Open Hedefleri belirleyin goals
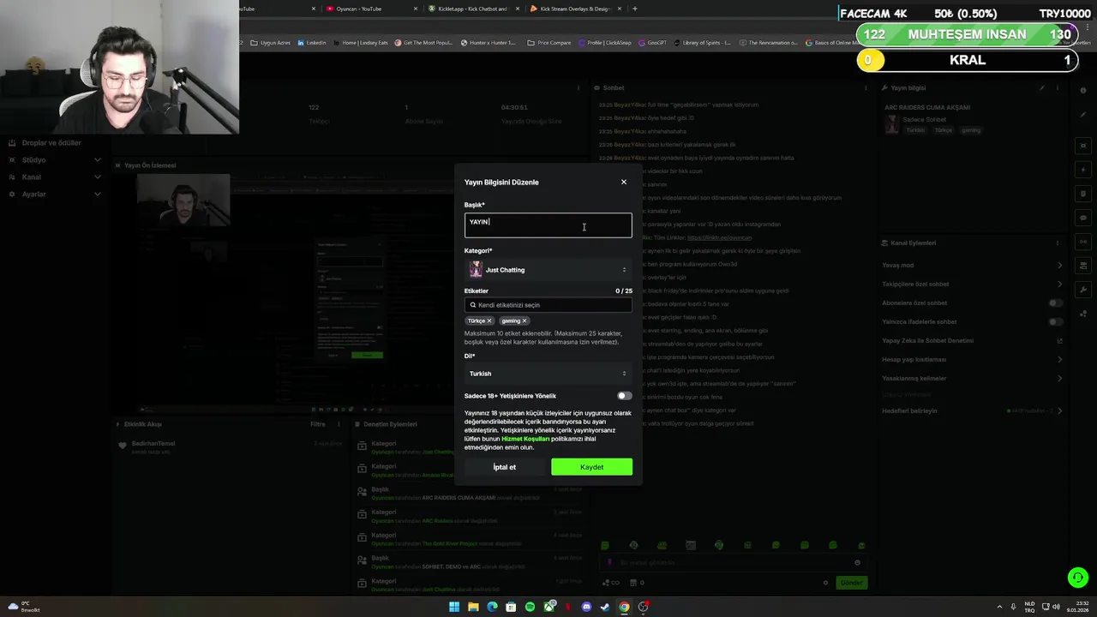1097x617 pixels. point(973,410)
